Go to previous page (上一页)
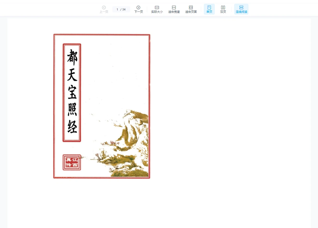318x228 pixels. pyautogui.click(x=104, y=9)
